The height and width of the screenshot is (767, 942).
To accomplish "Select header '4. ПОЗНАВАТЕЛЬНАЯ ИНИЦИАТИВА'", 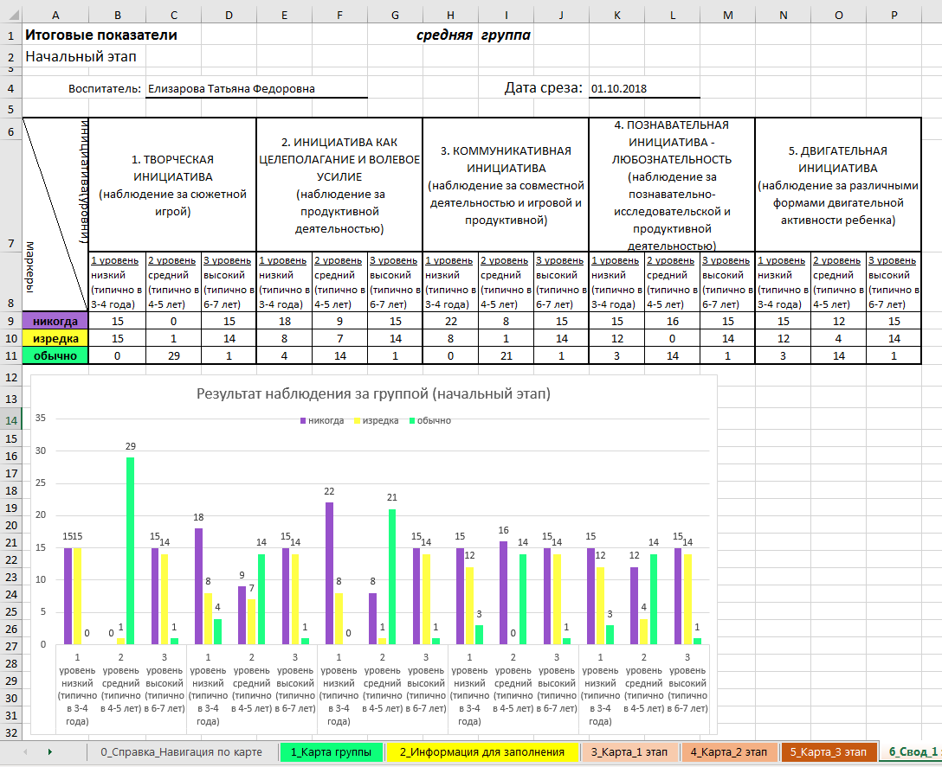I will 672,185.
